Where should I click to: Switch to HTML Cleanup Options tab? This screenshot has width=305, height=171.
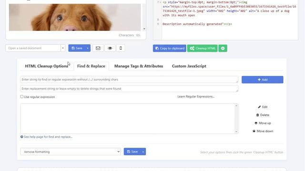[47, 66]
